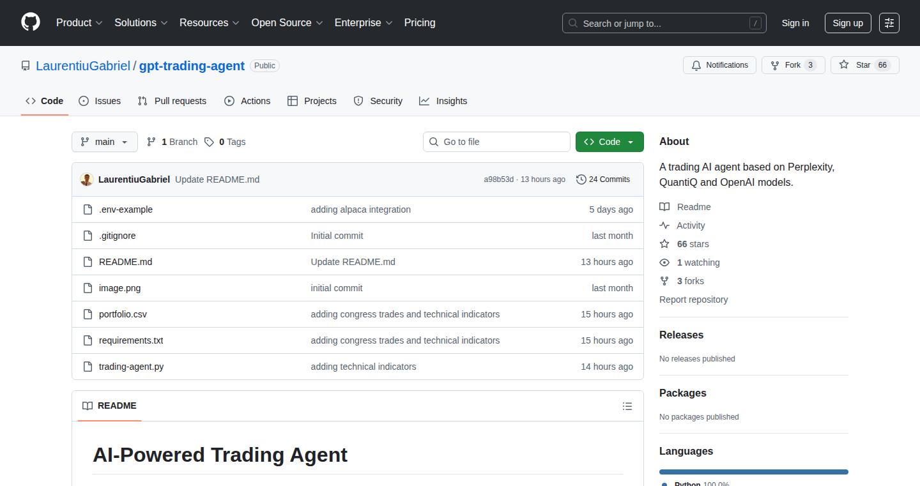Expand the Resources menu
Screen dimensions: 920x486
click(210, 22)
